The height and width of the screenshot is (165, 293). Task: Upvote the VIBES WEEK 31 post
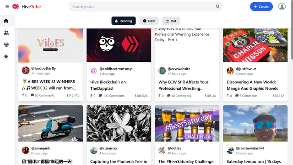(23, 95)
